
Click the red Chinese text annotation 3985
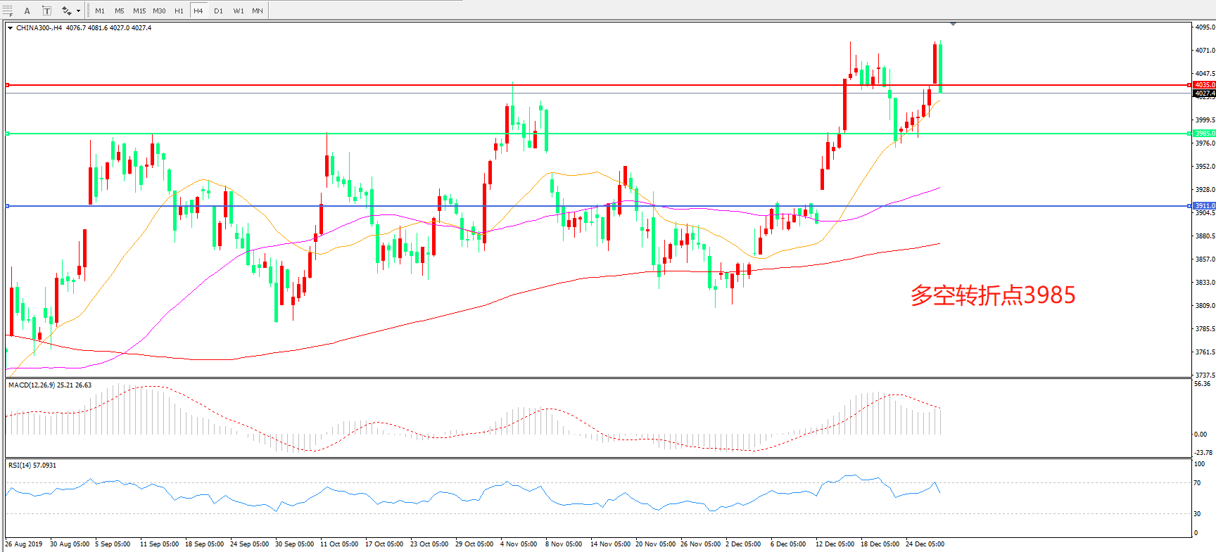[x=992, y=295]
